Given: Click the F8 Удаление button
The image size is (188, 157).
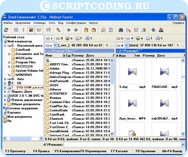Looking at the screenshot, I should 146,151.
